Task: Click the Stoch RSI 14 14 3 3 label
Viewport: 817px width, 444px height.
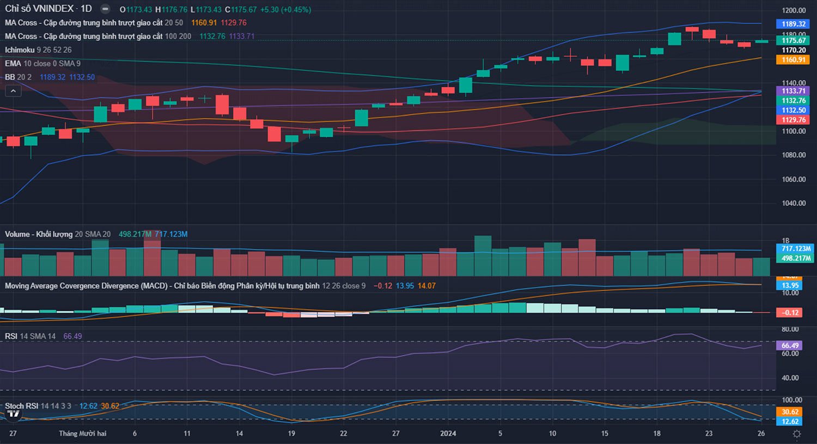Action: [38, 406]
